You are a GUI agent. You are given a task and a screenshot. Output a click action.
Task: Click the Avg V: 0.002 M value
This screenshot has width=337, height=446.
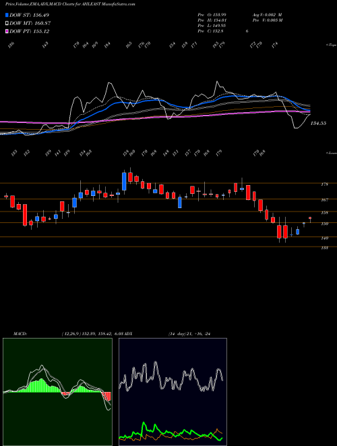[x=268, y=15]
